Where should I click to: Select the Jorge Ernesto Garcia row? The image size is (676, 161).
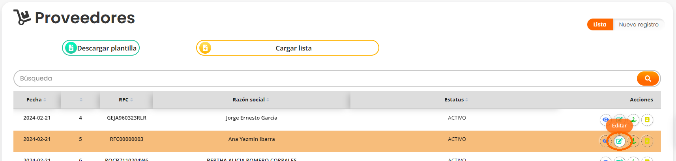[251, 118]
